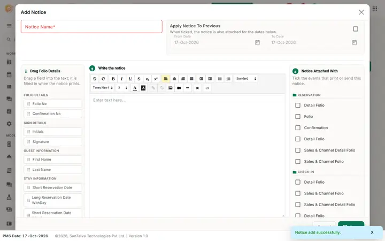Select the Initials field chip
385x241 pixels.
pos(53,132)
